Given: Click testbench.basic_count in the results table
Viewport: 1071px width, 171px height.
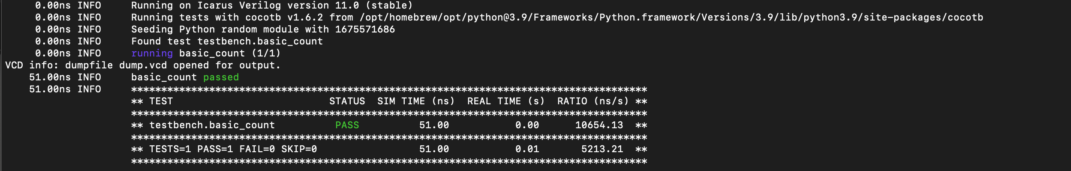Looking at the screenshot, I should 212,125.
